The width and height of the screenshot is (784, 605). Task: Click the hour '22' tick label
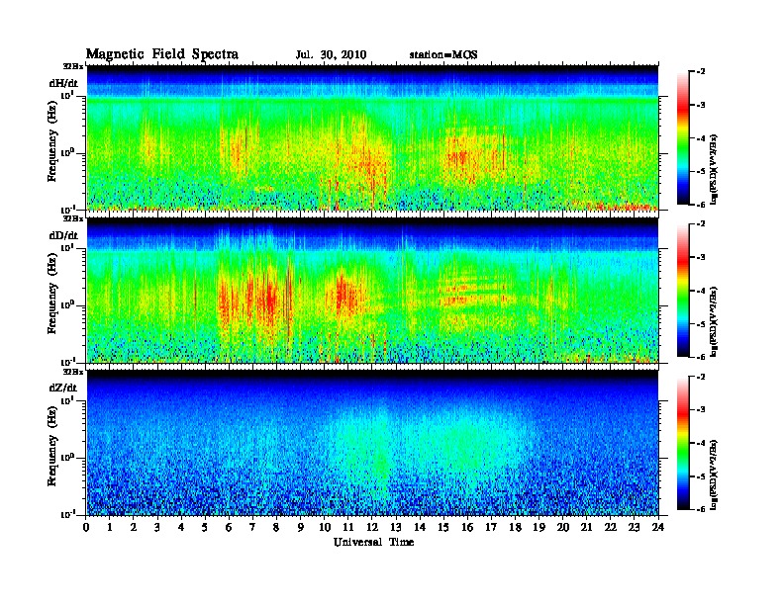tap(611, 527)
